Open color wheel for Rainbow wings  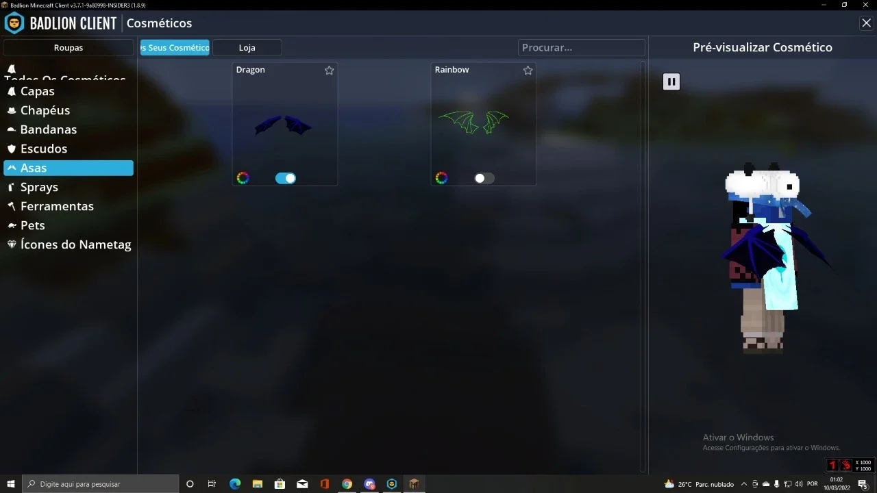tap(441, 178)
